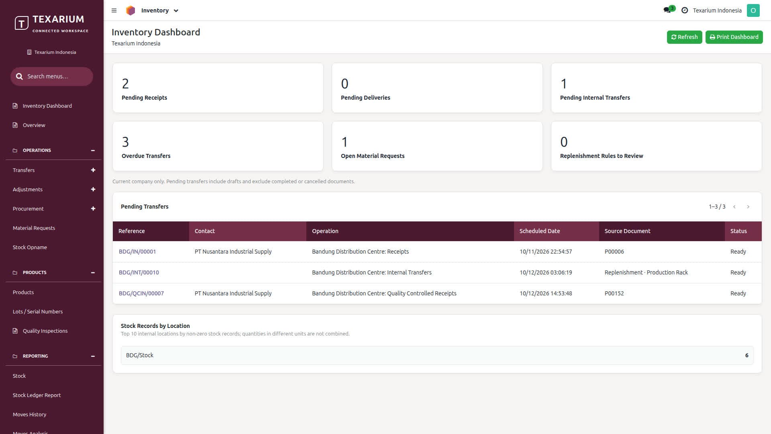Expand the Transfers submenu plus icon
This screenshot has width=771, height=434.
pyautogui.click(x=93, y=170)
